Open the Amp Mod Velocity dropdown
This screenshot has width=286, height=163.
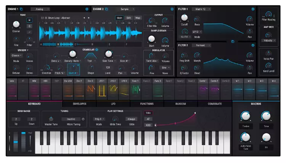click(269, 40)
